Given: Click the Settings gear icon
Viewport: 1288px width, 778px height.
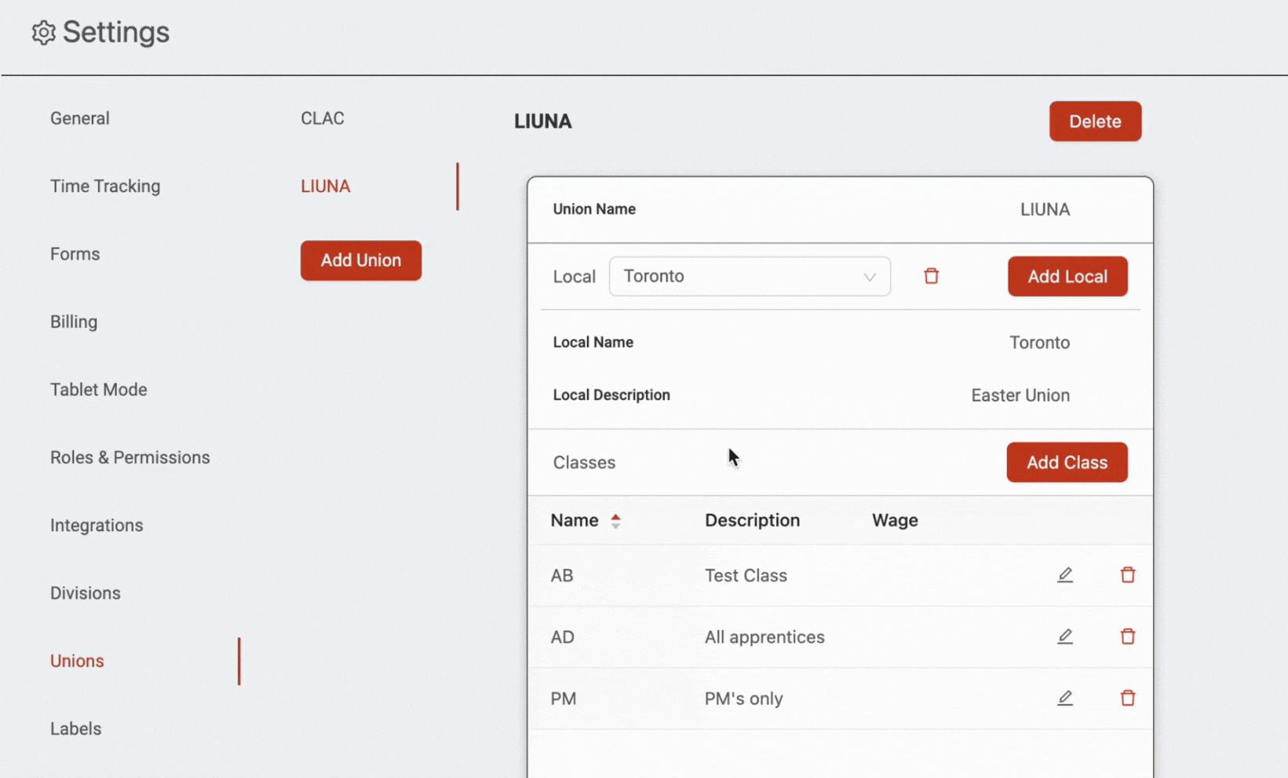Looking at the screenshot, I should (43, 33).
